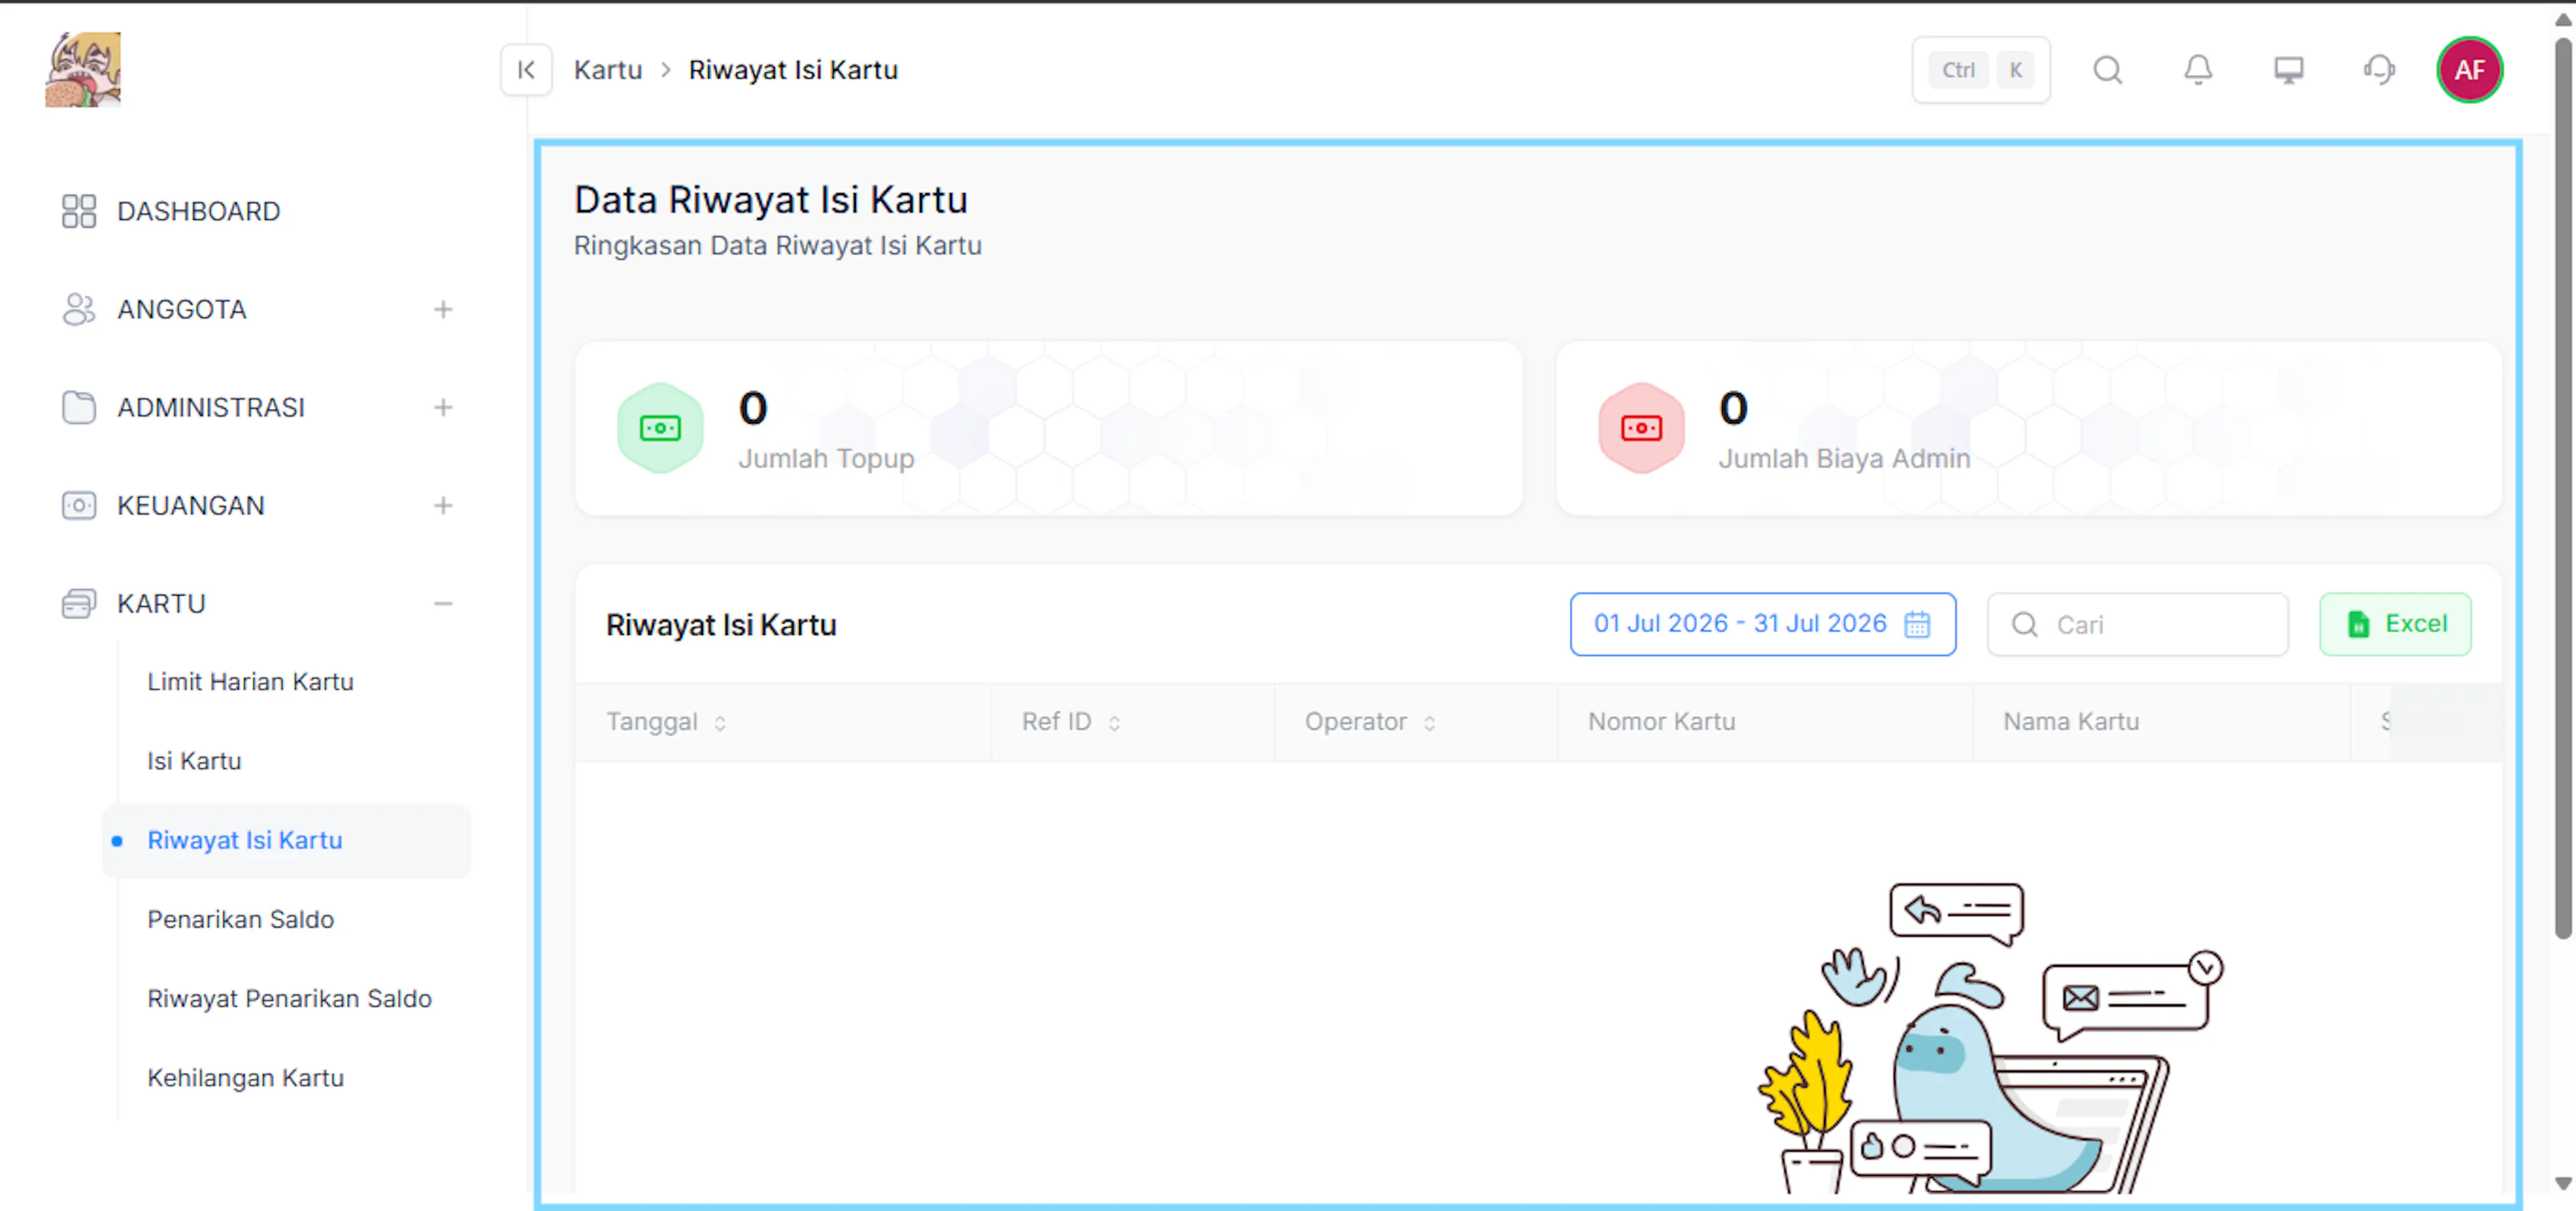Expand the Keuangan menu plus sign

coord(443,506)
